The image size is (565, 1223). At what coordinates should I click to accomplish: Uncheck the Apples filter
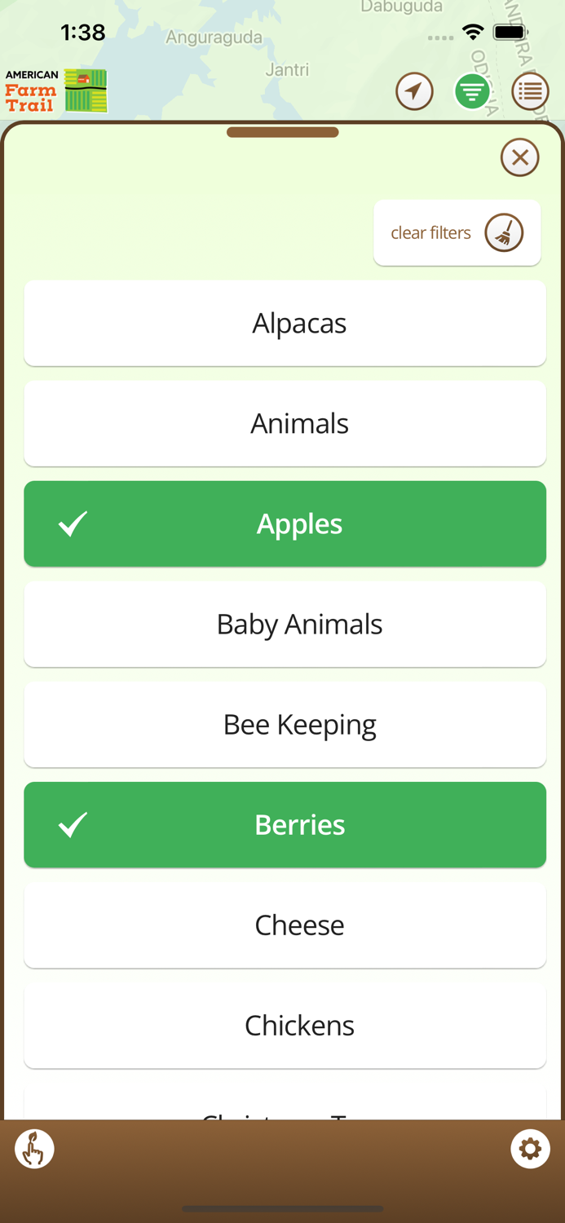[285, 523]
